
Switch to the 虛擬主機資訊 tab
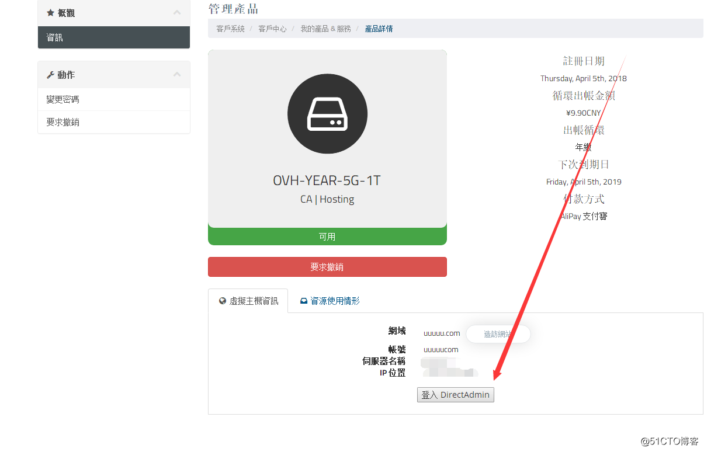click(248, 301)
